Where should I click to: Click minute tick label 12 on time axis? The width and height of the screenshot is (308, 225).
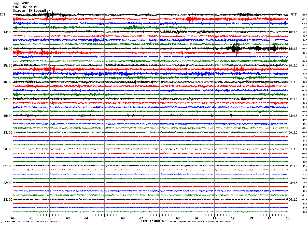(x=233, y=218)
